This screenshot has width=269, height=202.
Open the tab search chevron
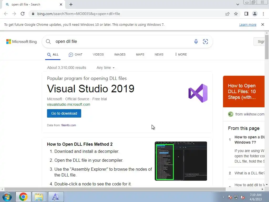click(x=237, y=4)
